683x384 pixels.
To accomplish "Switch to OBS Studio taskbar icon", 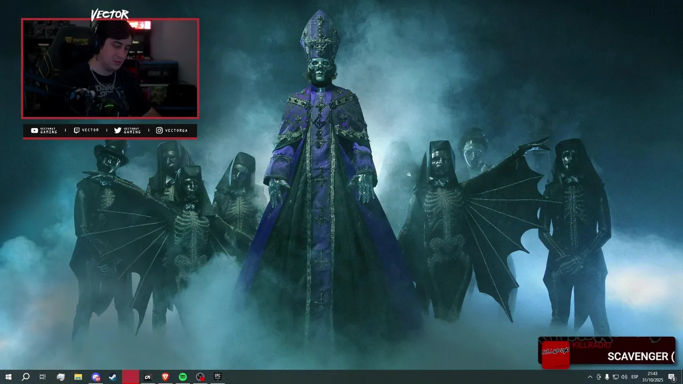I will point(200,377).
